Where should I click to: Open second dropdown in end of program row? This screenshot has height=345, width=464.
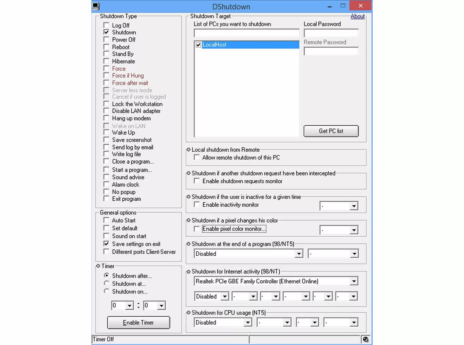pos(354,254)
